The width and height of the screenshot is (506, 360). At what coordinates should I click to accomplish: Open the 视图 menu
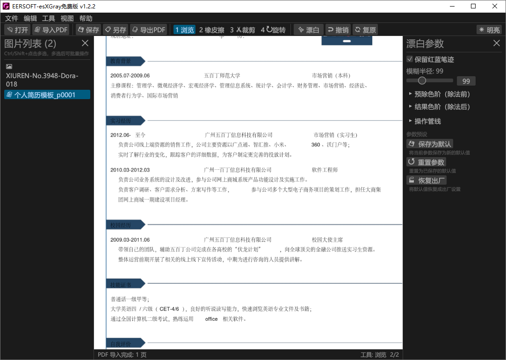67,18
